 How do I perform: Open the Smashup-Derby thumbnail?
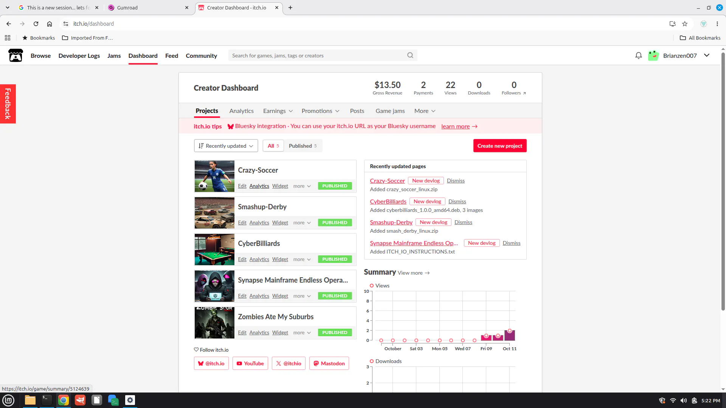214,213
